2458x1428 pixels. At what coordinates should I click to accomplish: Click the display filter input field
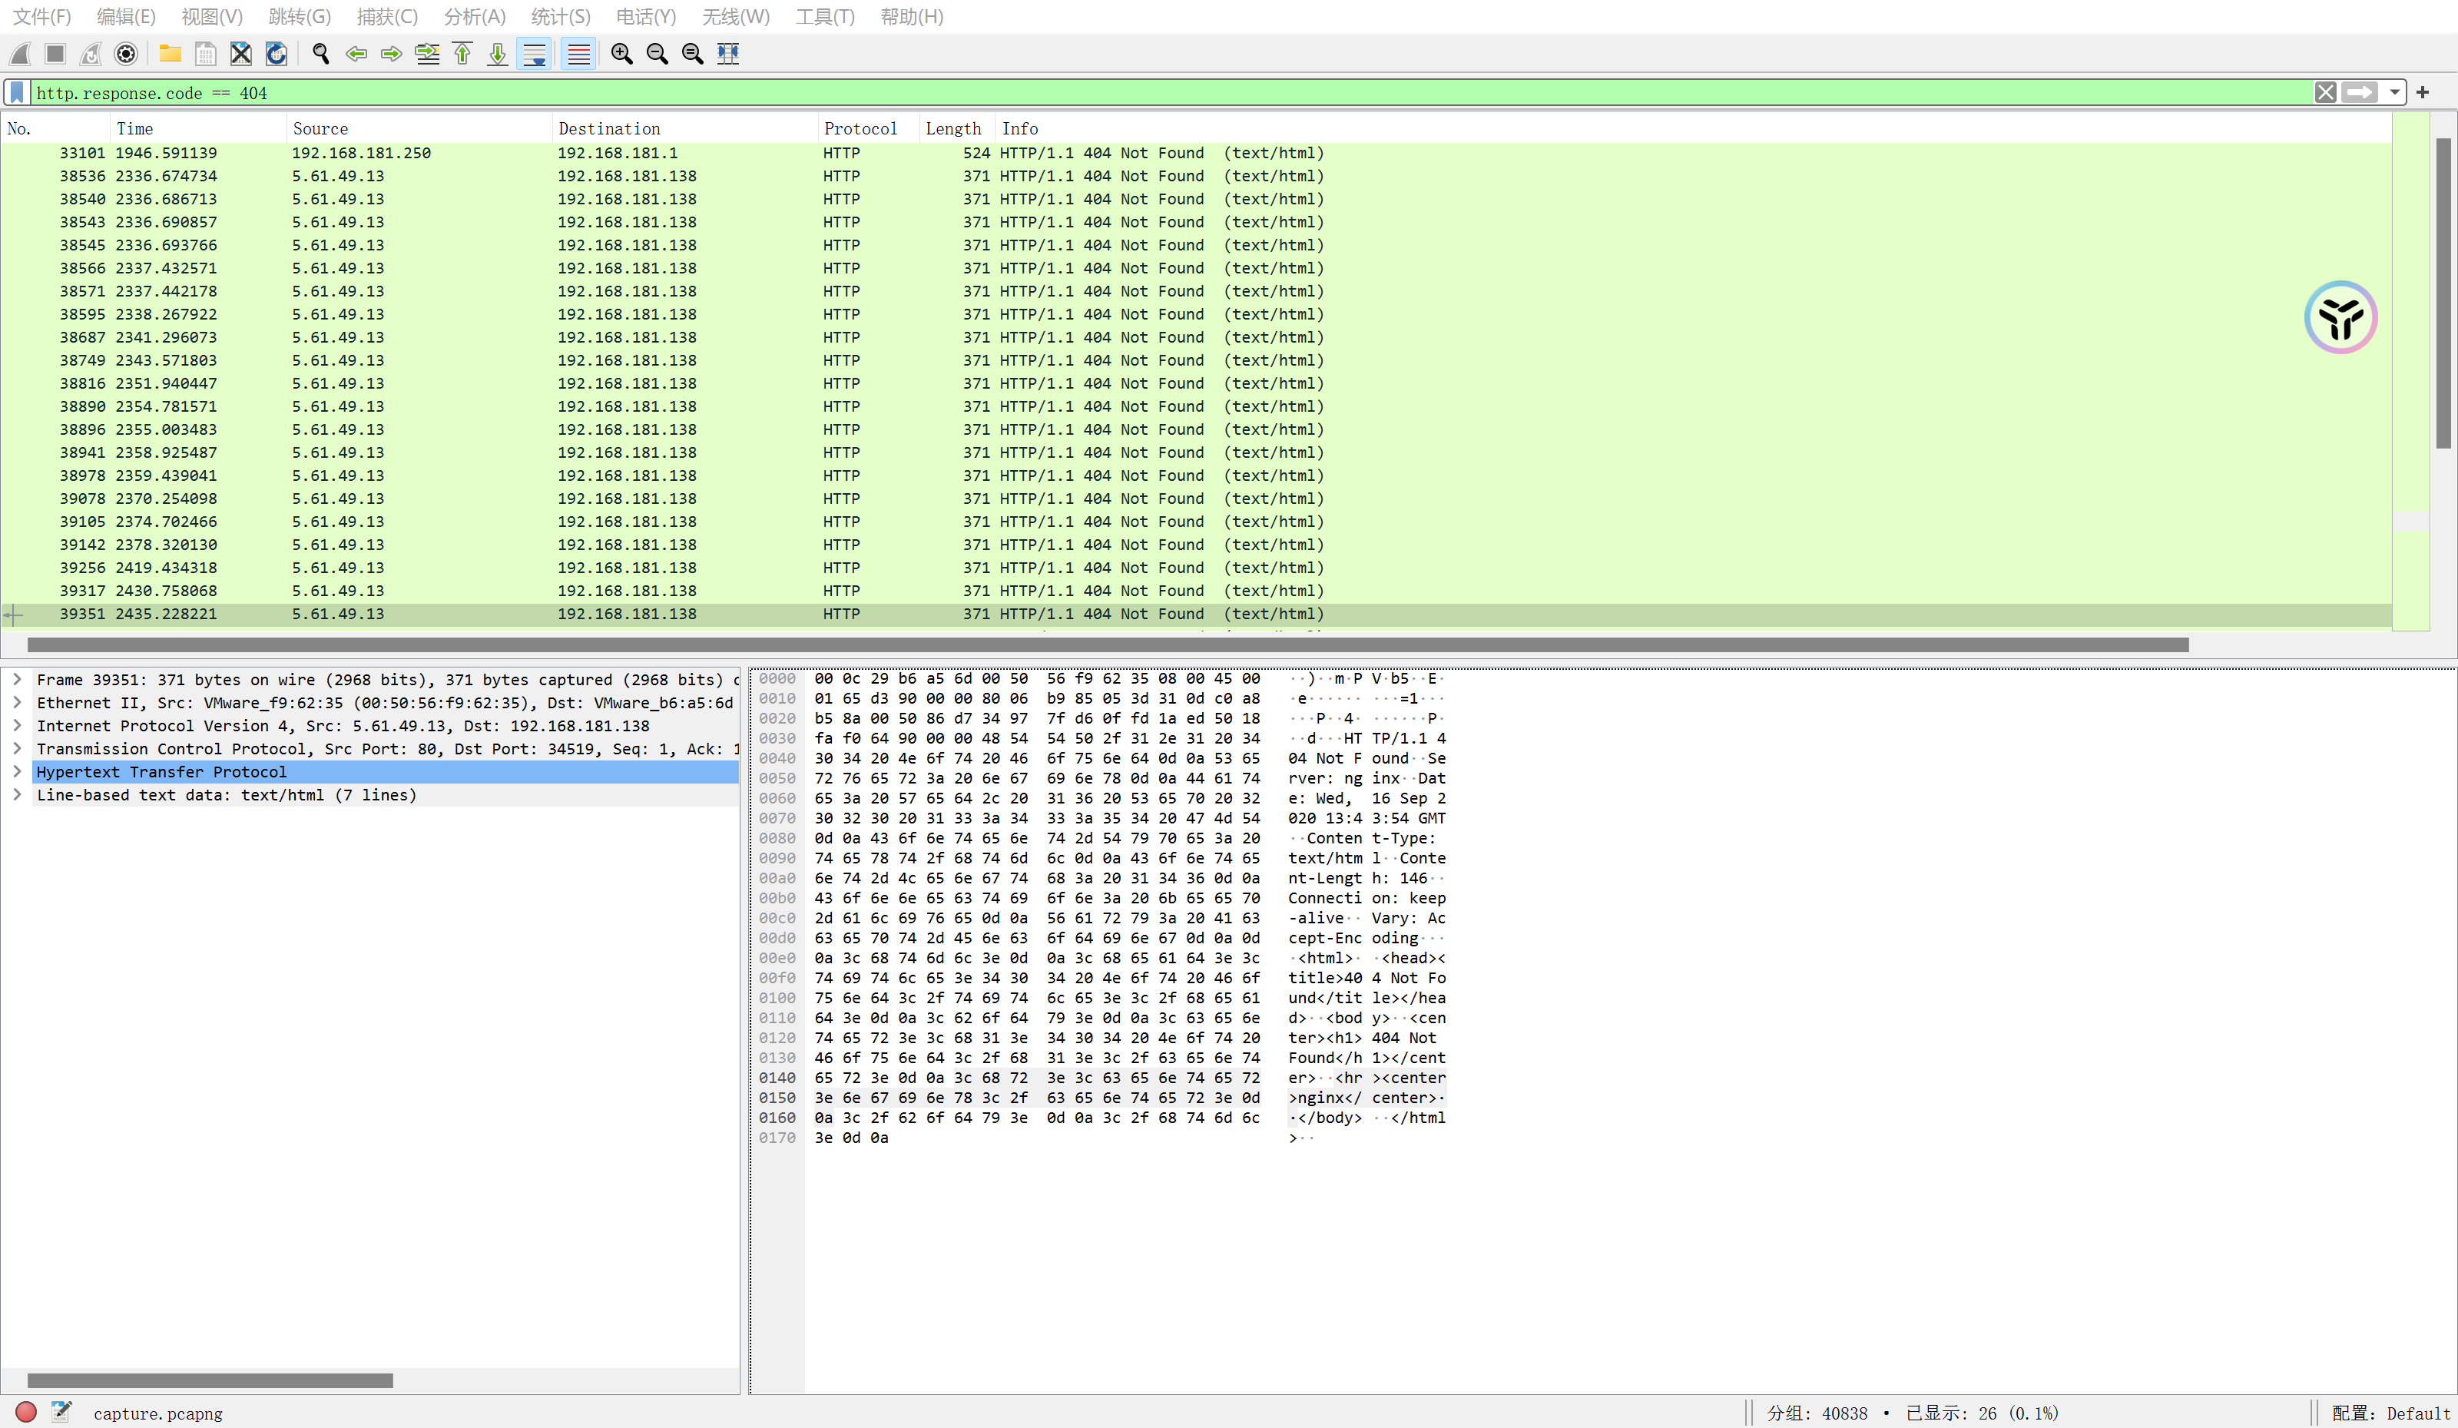click(1171, 93)
